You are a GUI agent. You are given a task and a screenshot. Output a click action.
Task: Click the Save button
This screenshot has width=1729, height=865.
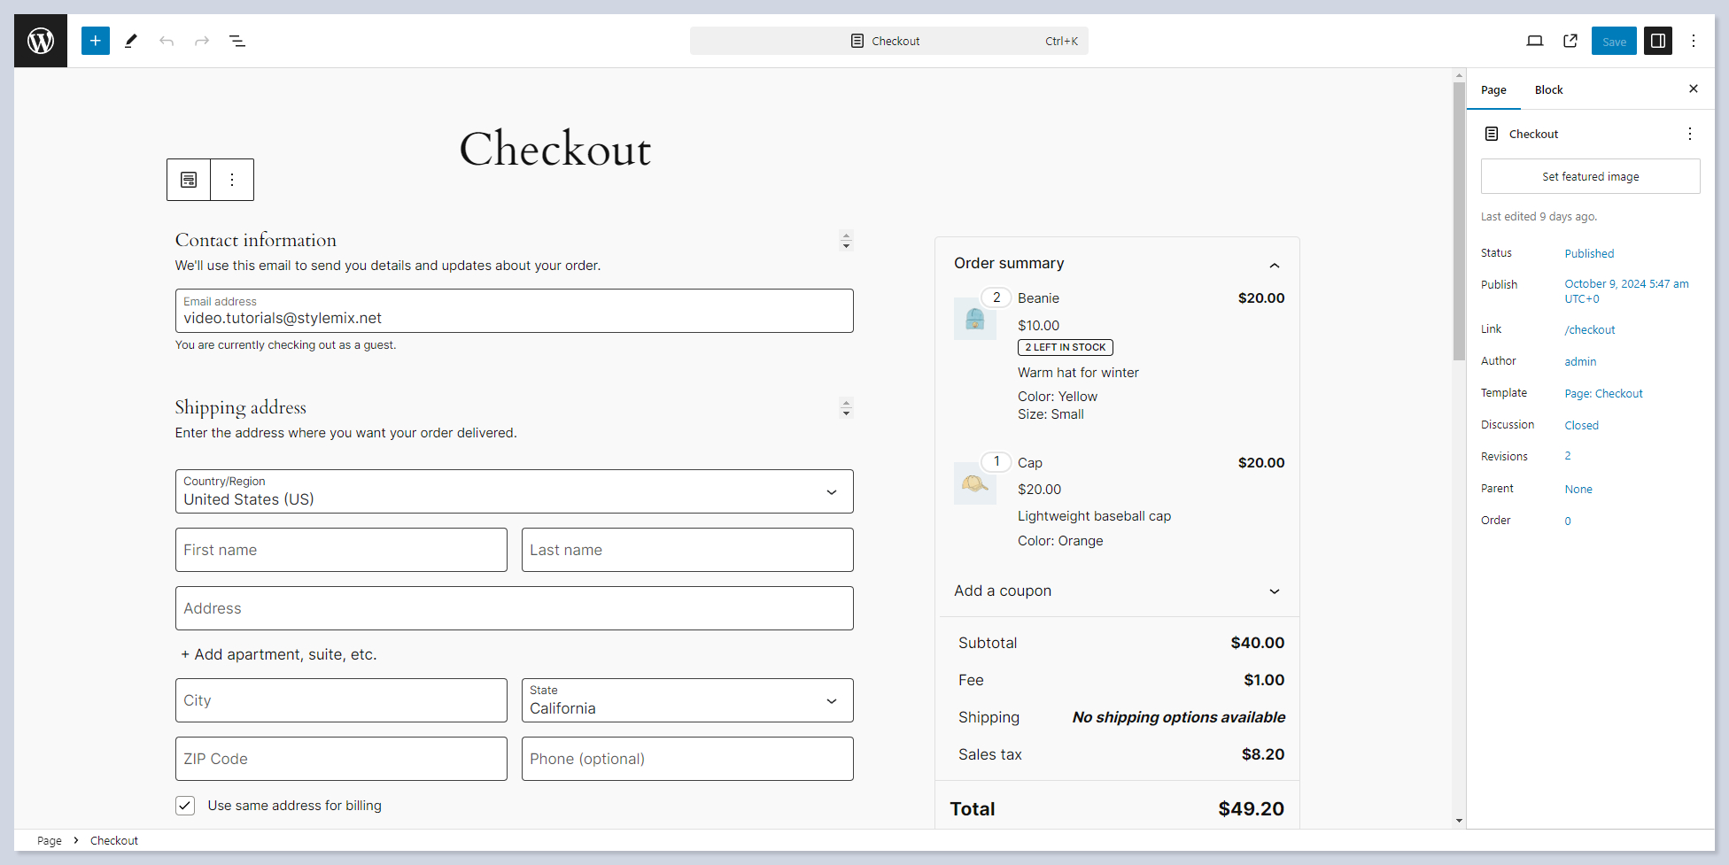click(x=1614, y=41)
